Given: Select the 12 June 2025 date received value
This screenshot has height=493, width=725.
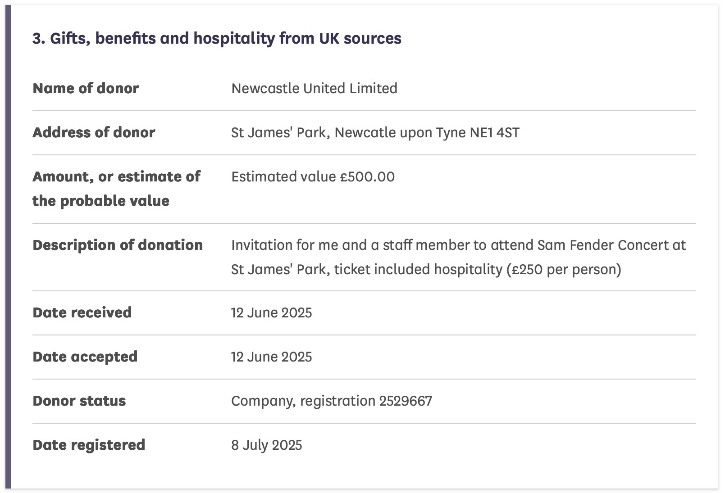Looking at the screenshot, I should (271, 312).
